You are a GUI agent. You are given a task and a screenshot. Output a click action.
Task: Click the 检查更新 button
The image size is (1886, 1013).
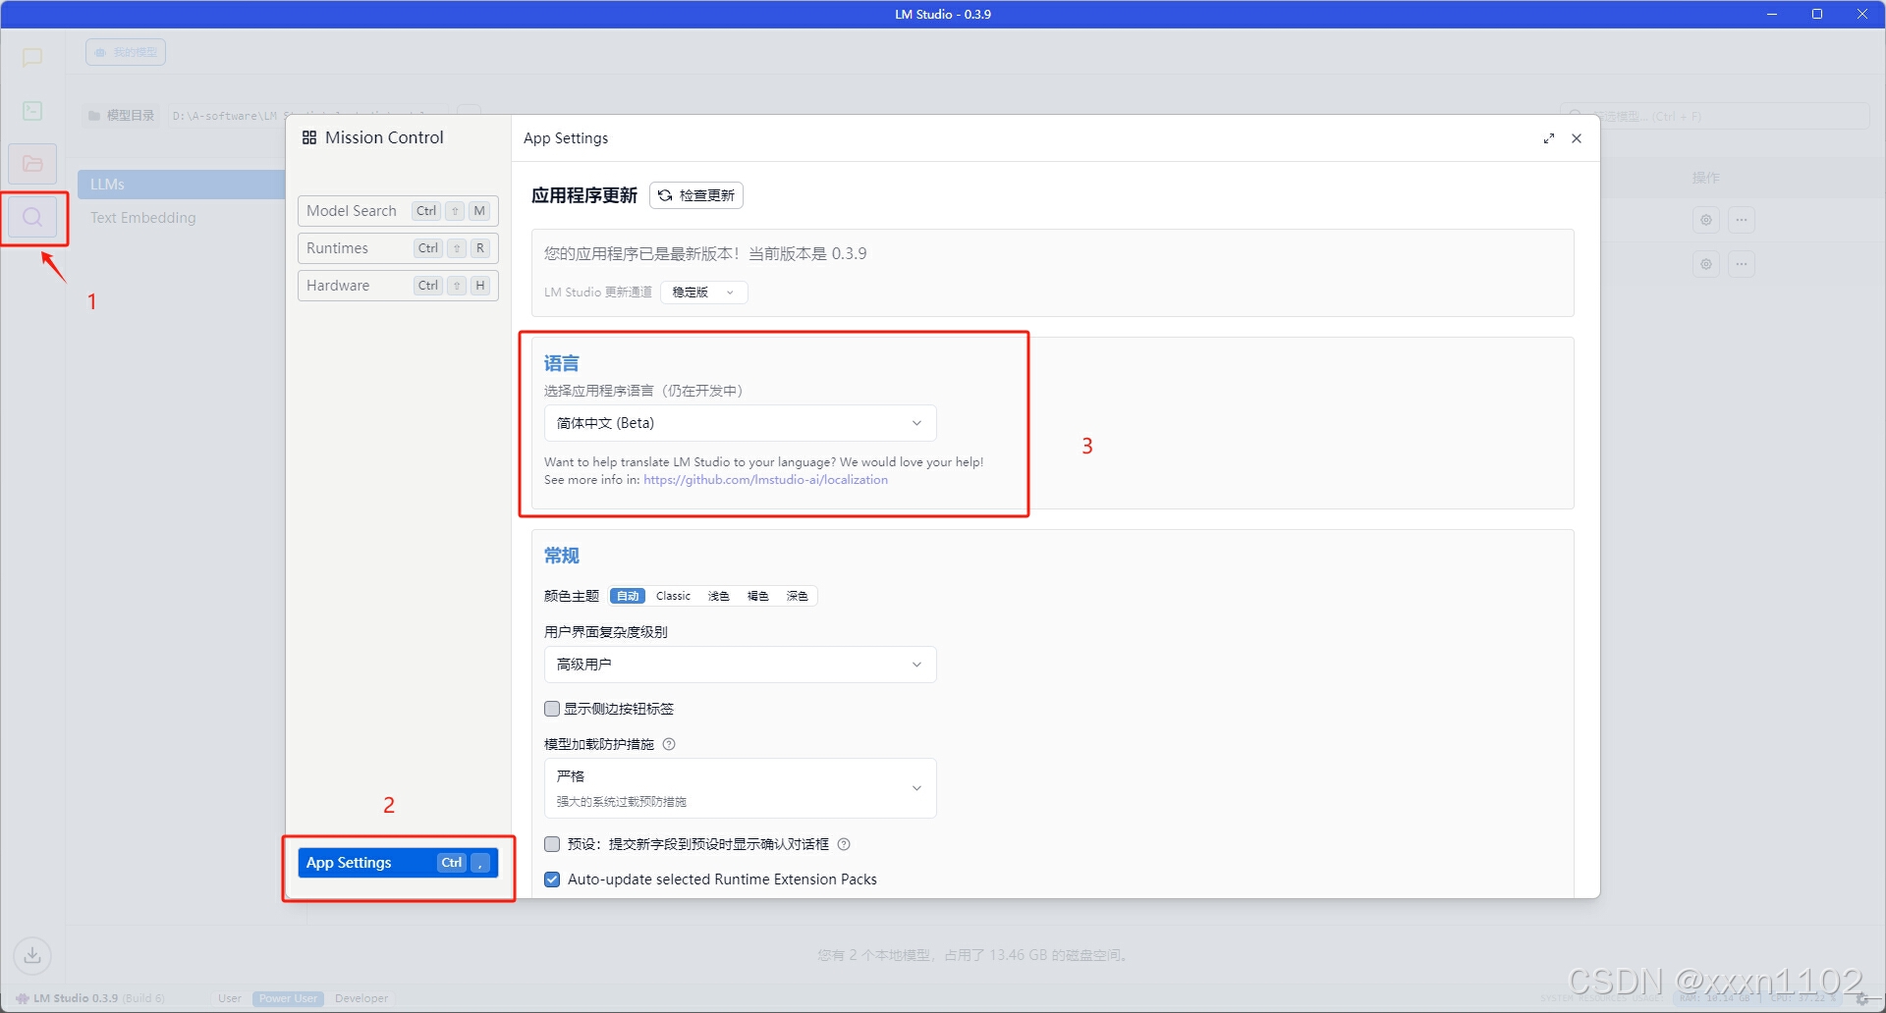click(x=695, y=195)
